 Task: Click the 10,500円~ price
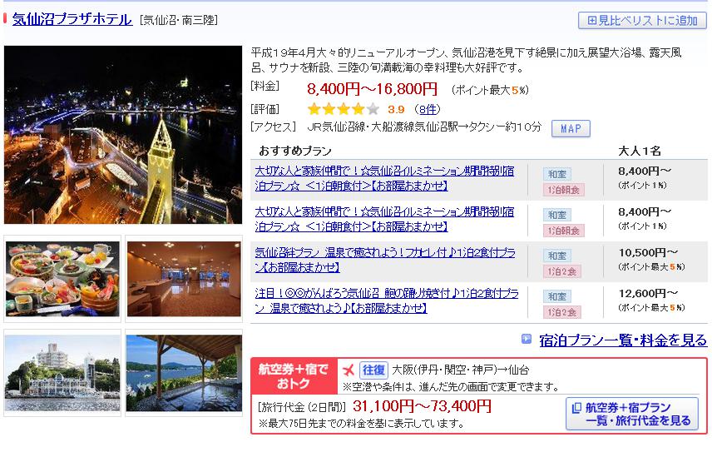(649, 252)
